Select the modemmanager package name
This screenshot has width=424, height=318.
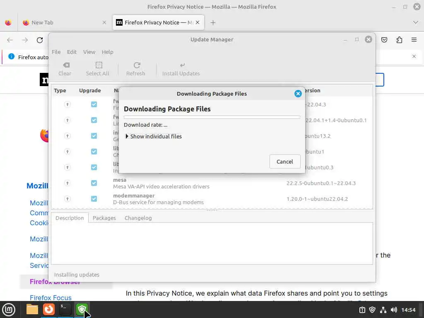click(x=134, y=195)
